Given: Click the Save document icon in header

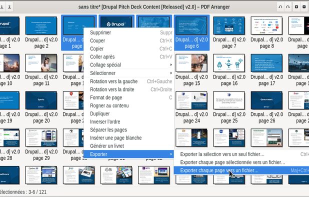Looking at the screenshot, I should 2,6.
